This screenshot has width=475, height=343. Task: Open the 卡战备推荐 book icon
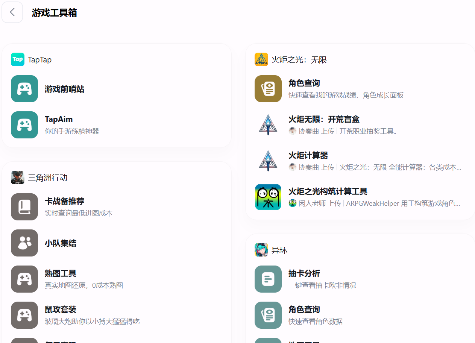pos(24,207)
